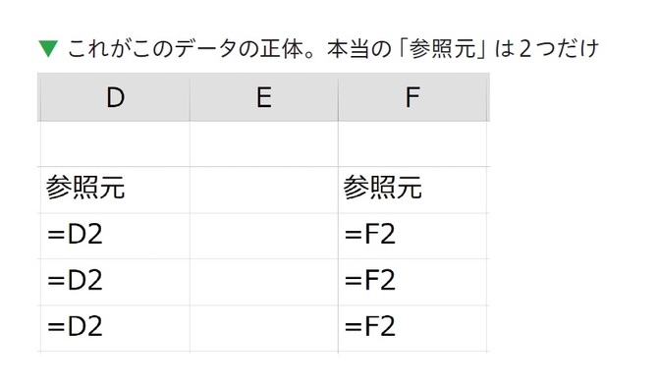The height and width of the screenshot is (387, 658).
Task: Select column F header
Action: tap(413, 97)
